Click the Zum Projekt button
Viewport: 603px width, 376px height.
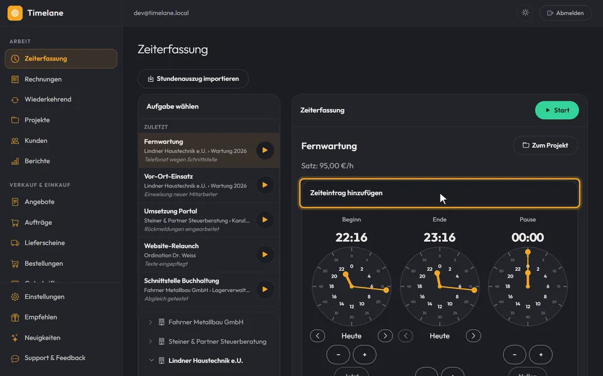pos(545,145)
